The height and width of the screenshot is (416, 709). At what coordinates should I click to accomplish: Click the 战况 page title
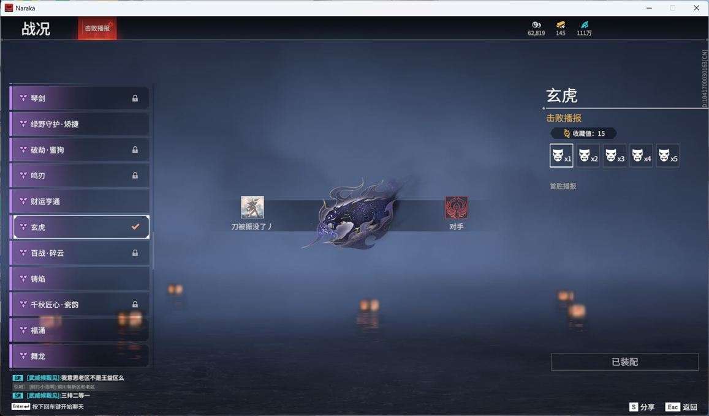[36, 28]
